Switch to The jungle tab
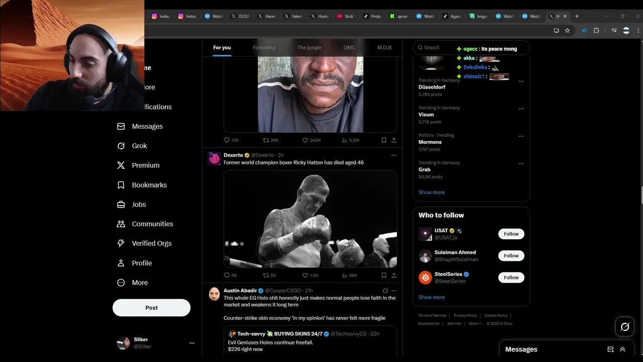 pyautogui.click(x=309, y=47)
